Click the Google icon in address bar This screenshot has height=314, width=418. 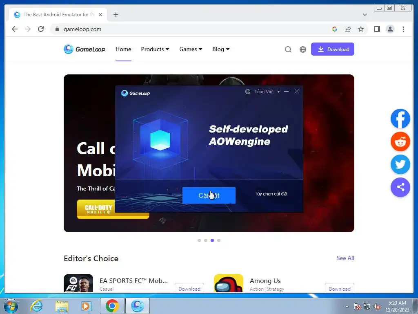click(x=335, y=29)
